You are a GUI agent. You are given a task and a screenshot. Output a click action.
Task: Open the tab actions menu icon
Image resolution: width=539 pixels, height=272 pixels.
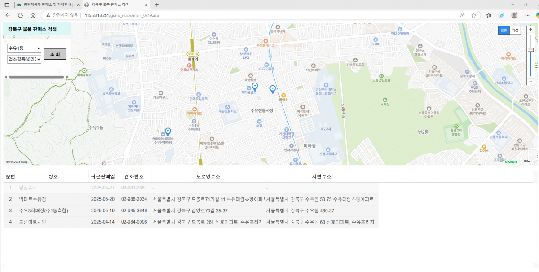pyautogui.click(x=7, y=4)
